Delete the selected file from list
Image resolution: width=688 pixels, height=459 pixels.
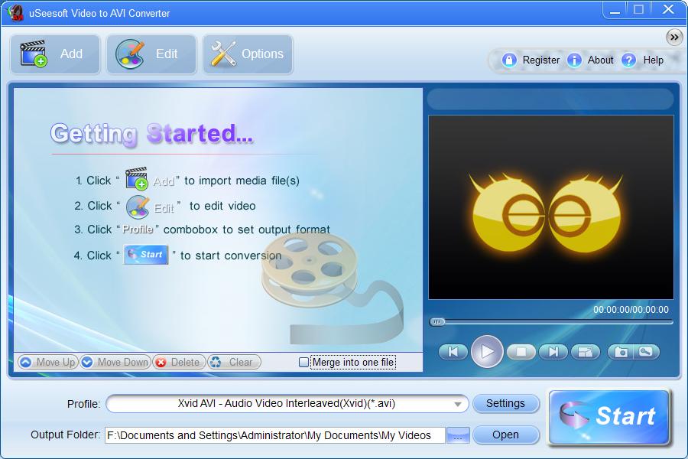[x=179, y=362]
